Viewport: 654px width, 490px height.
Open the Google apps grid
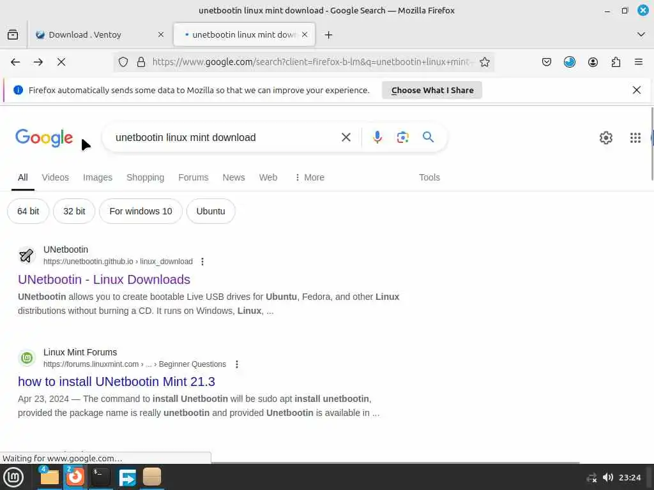635,138
